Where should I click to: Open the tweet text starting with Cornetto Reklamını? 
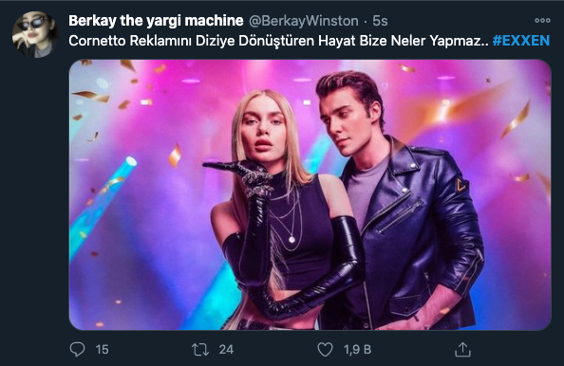[279, 41]
